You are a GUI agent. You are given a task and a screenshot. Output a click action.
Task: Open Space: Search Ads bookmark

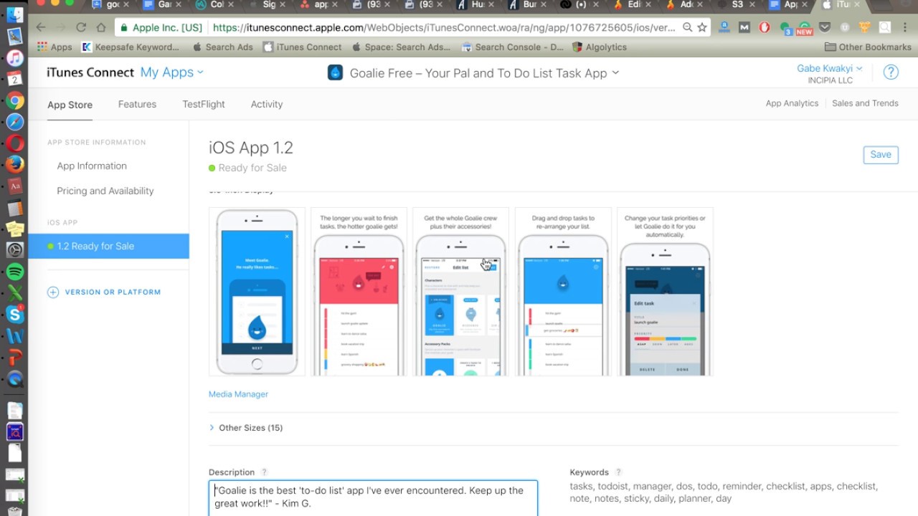[x=401, y=47]
